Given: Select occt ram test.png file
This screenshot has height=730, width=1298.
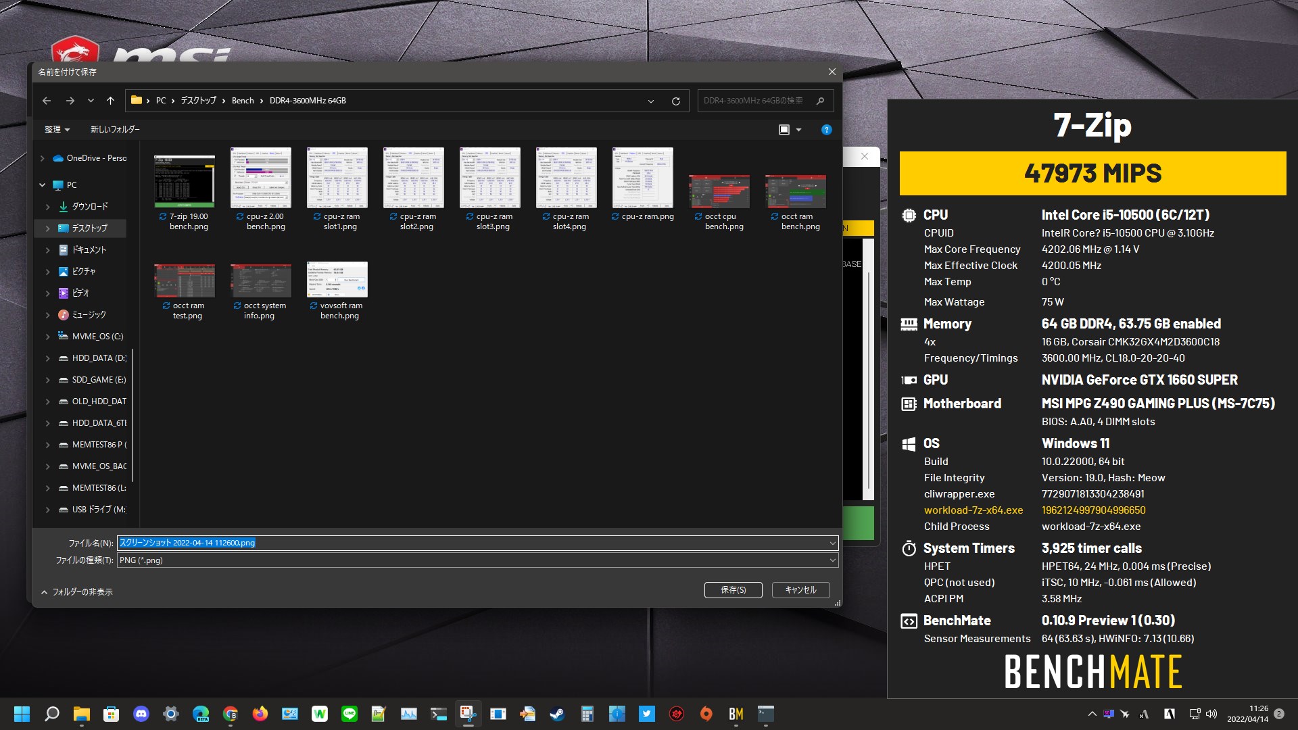Looking at the screenshot, I should click(x=185, y=292).
